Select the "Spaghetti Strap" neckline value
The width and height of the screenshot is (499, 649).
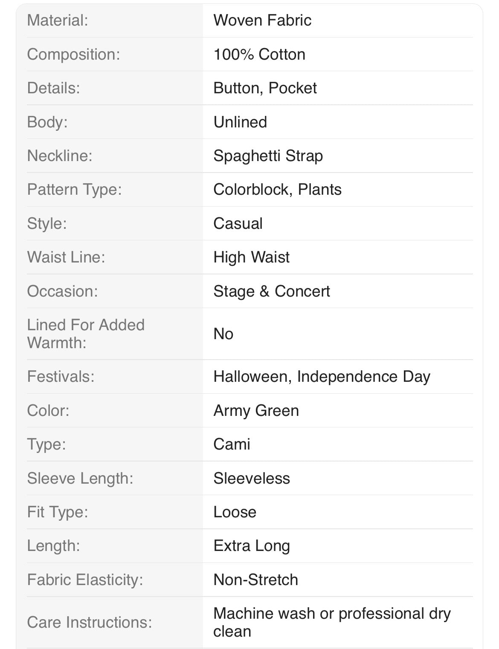point(268,156)
